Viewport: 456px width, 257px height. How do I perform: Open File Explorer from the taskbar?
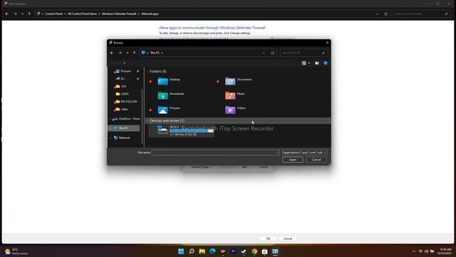coord(202,251)
